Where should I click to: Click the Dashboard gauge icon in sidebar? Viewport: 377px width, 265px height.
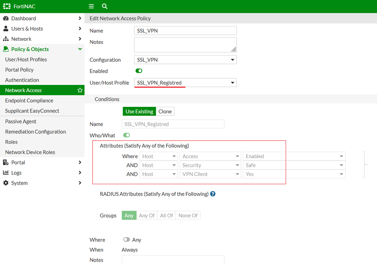tap(6, 18)
